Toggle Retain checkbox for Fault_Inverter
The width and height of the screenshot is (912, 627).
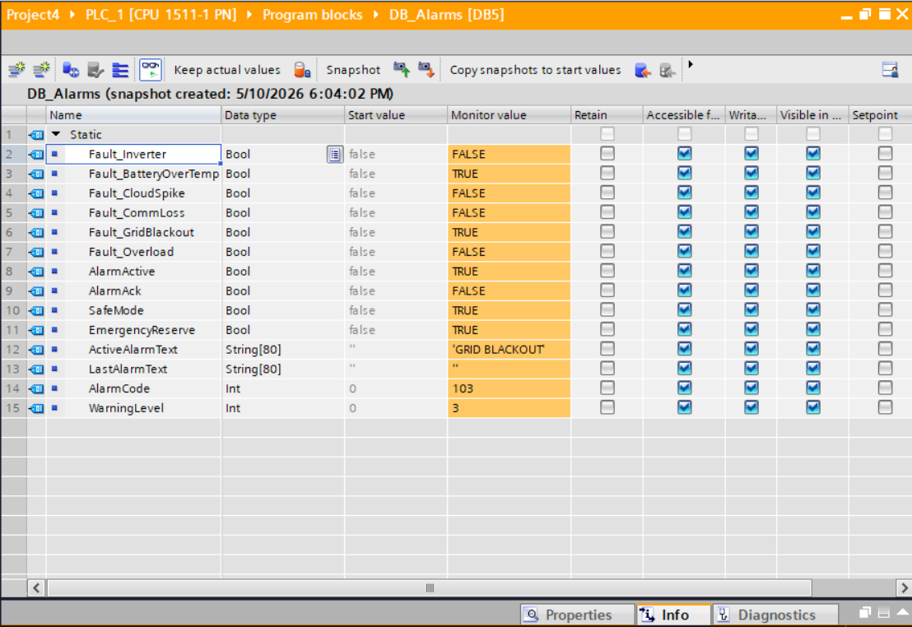(x=607, y=154)
